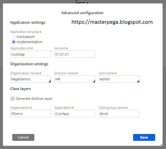Screen dimensions: 166x149
Task: Grab the dialog resize handle corner
Action: pyautogui.click(x=161, y=145)
